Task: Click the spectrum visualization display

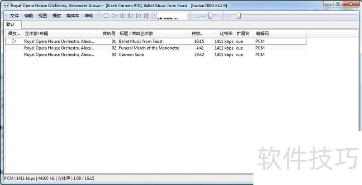Action: (x=172, y=16)
